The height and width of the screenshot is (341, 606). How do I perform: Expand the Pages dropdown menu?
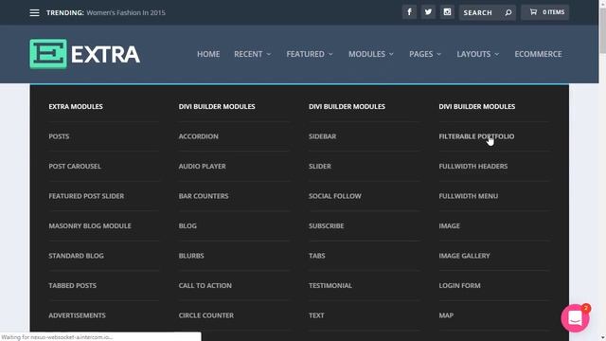pos(425,54)
